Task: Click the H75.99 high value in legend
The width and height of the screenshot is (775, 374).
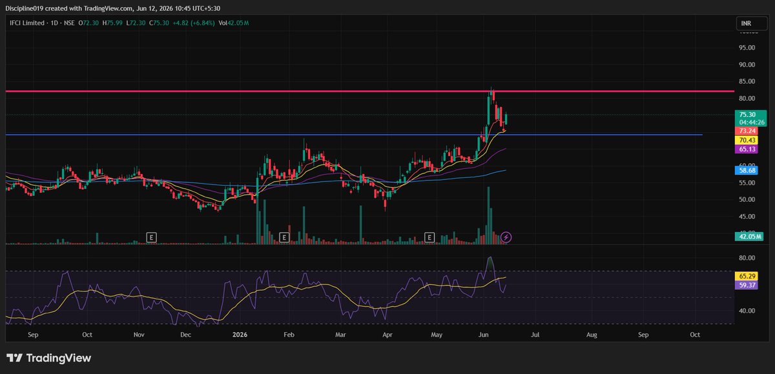Action: click(x=112, y=23)
